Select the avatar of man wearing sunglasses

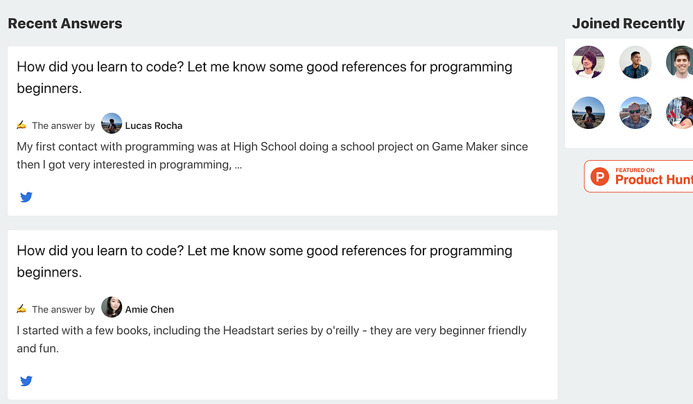[x=635, y=112]
